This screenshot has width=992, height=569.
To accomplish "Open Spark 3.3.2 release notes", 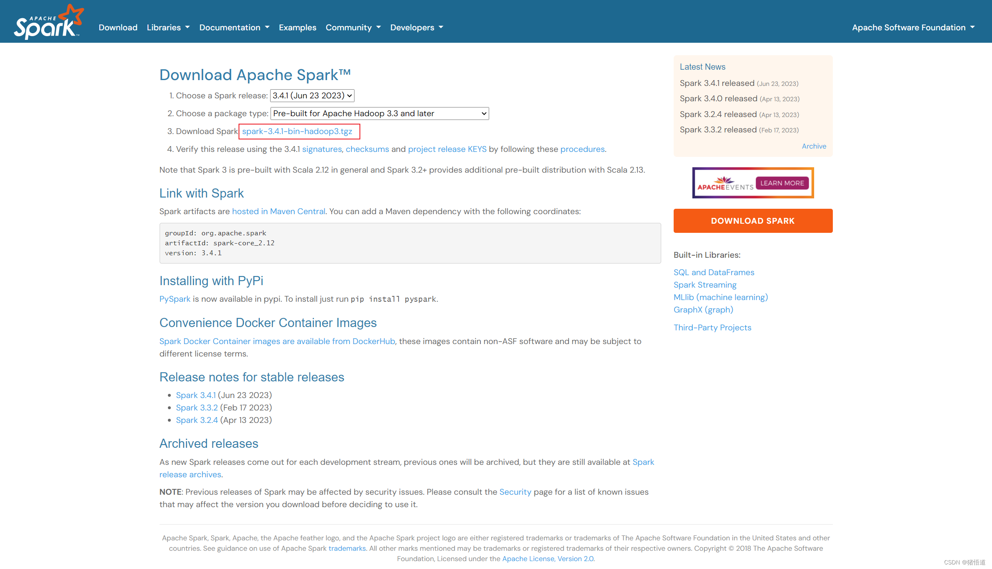I will pyautogui.click(x=197, y=408).
